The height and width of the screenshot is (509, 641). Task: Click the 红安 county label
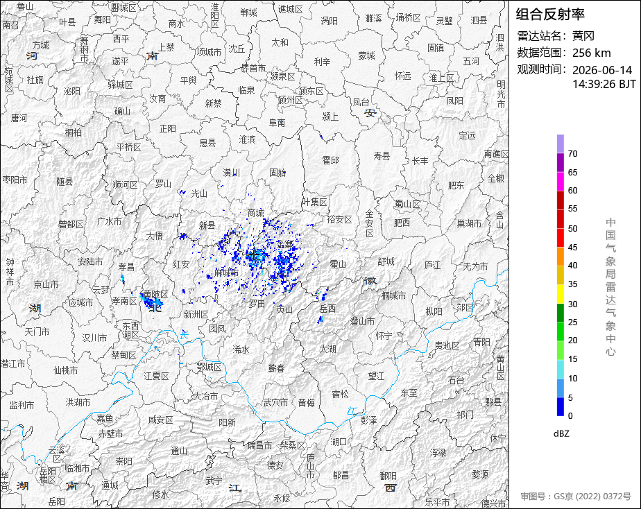[x=181, y=264]
